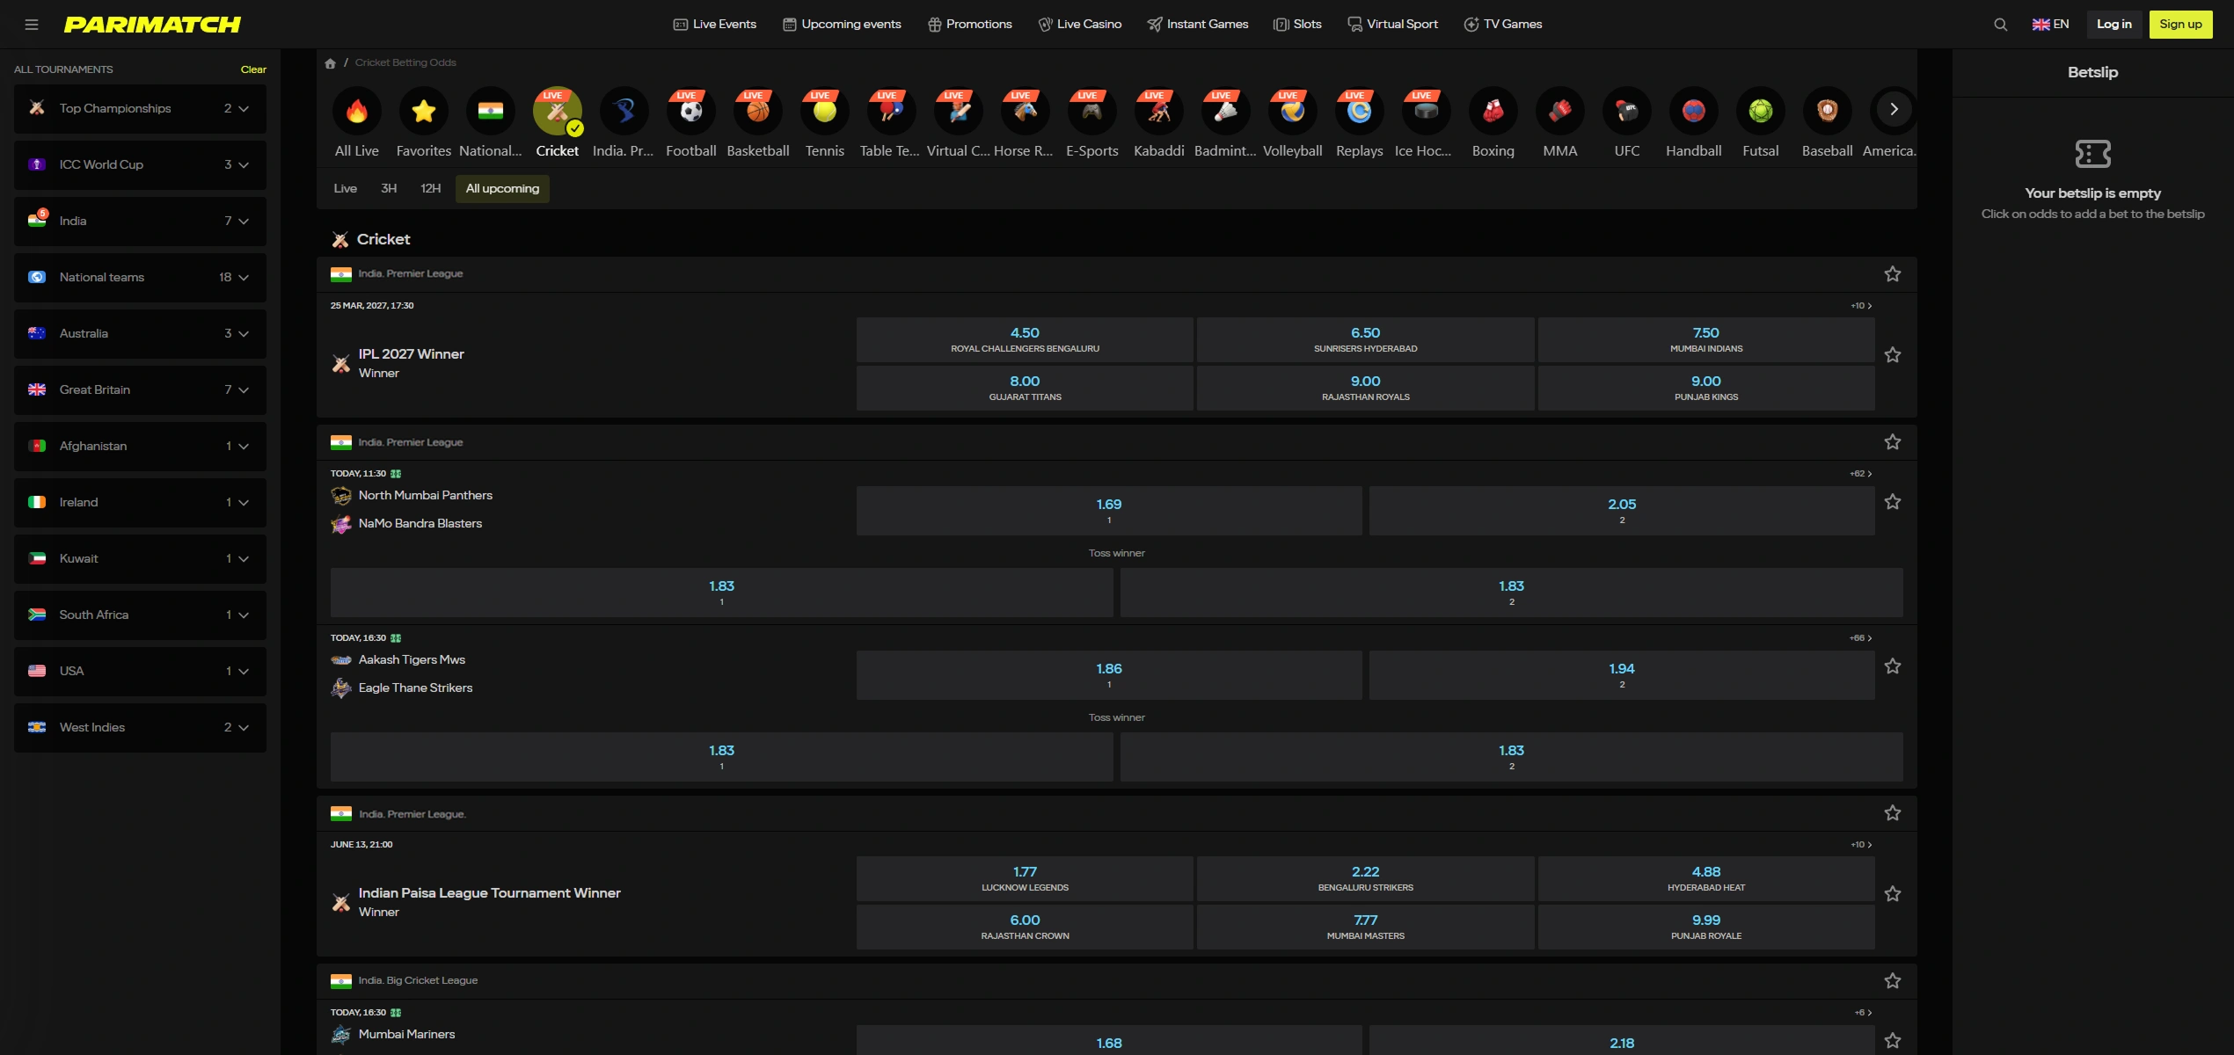Favorite the IPL 2027 Winner event
Screen dimensions: 2234x1055
tap(1893, 355)
